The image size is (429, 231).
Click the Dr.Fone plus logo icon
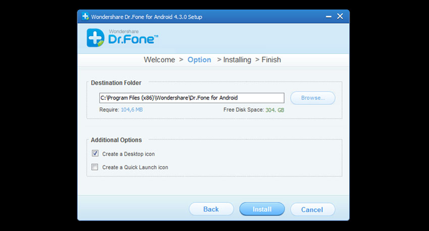coord(95,38)
